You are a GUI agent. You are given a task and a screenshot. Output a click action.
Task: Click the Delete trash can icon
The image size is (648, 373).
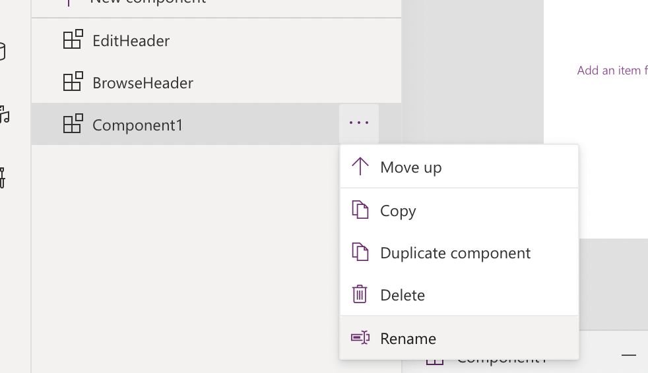click(360, 295)
